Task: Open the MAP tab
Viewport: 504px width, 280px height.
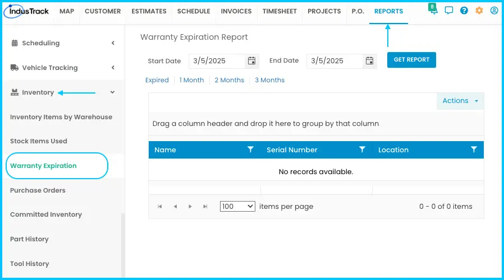Action: pos(67,11)
